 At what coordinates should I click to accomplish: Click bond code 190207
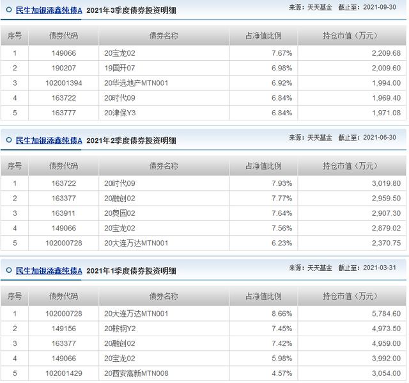click(64, 69)
